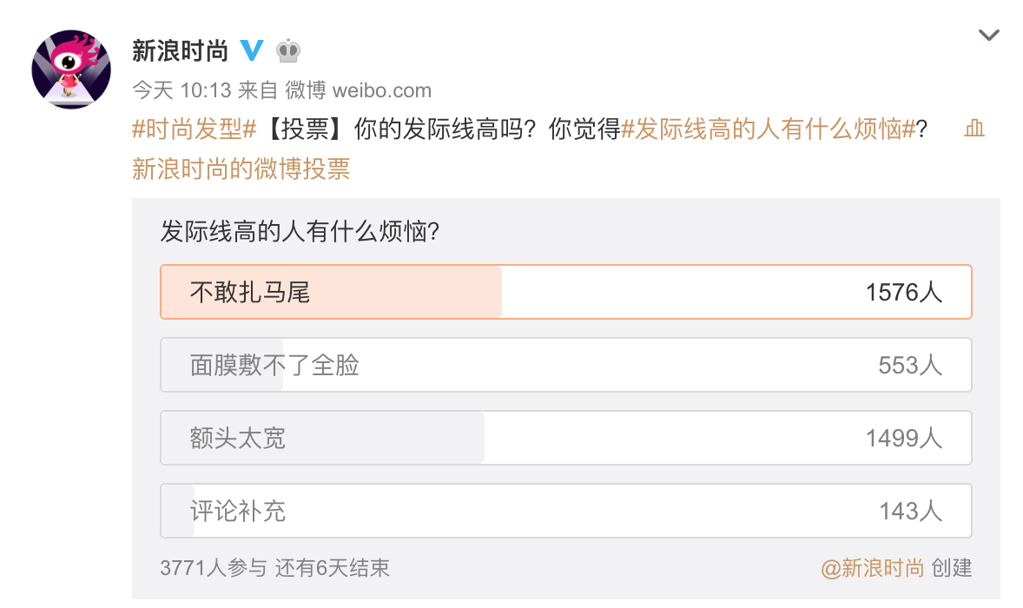Click the 新浪时尚 profile avatar
This screenshot has width=1023, height=608.
click(71, 69)
